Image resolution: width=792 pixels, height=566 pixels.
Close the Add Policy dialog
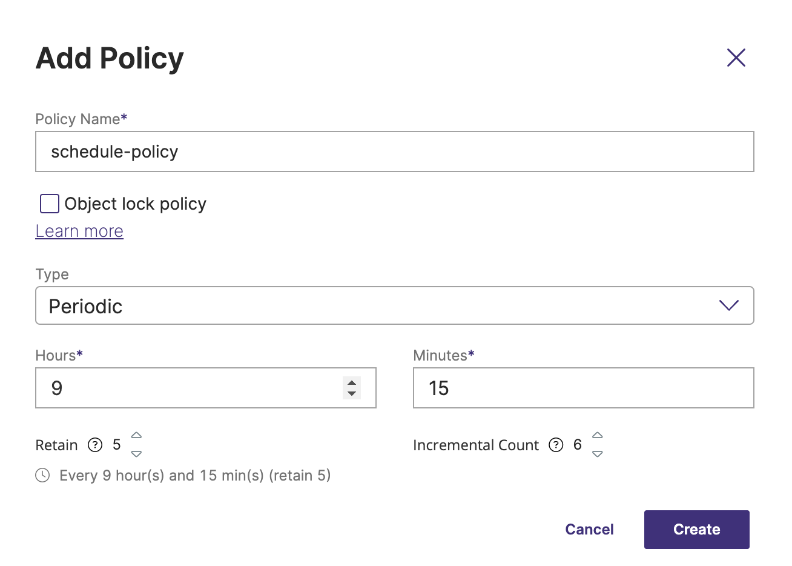point(736,58)
